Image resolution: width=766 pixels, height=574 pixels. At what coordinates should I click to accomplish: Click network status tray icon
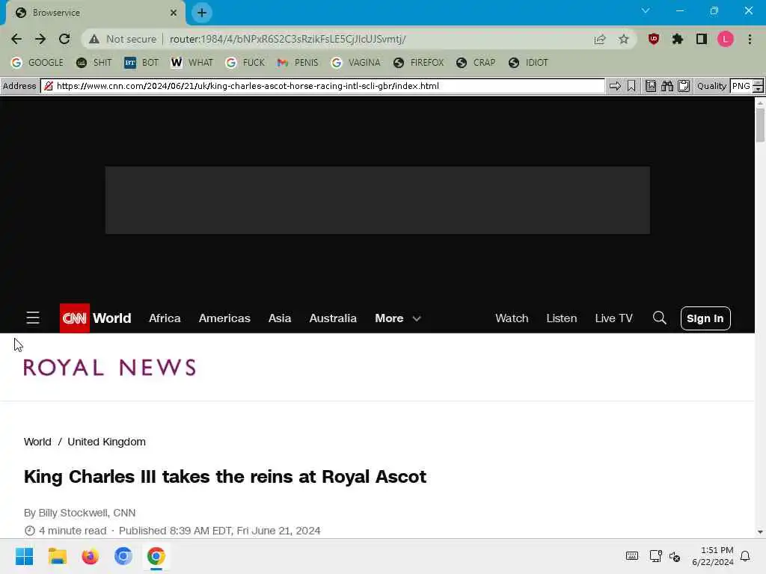tap(655, 556)
